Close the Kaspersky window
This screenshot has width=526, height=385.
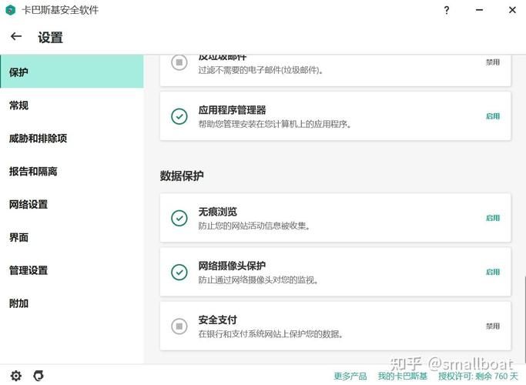click(x=512, y=10)
